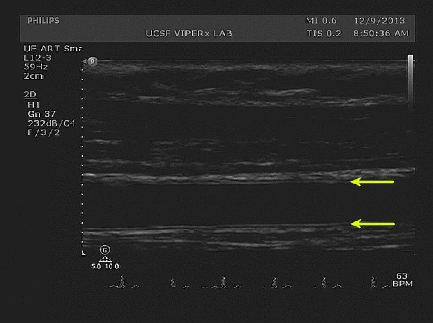Click the focal zone triangle indicator
This screenshot has width=433, height=323.
pyautogui.click(x=105, y=259)
